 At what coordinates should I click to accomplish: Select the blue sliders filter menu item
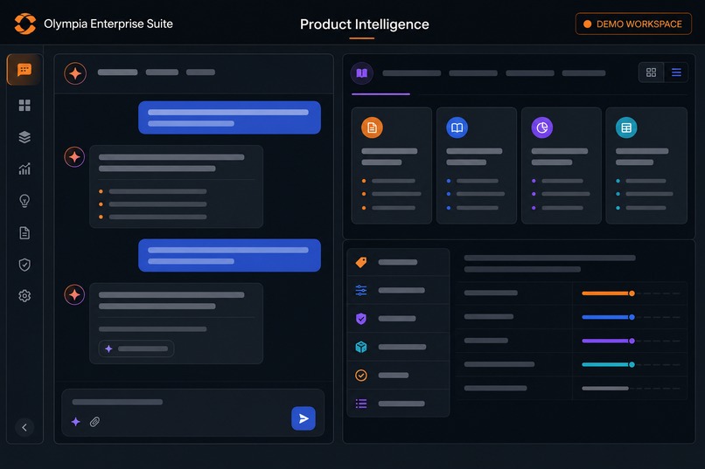[398, 290]
